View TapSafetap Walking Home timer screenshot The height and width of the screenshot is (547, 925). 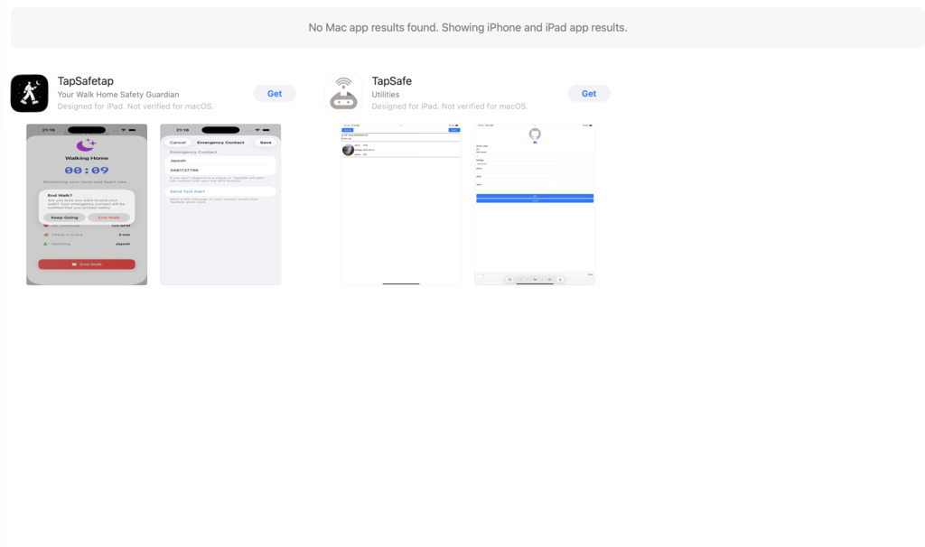pyautogui.click(x=87, y=205)
